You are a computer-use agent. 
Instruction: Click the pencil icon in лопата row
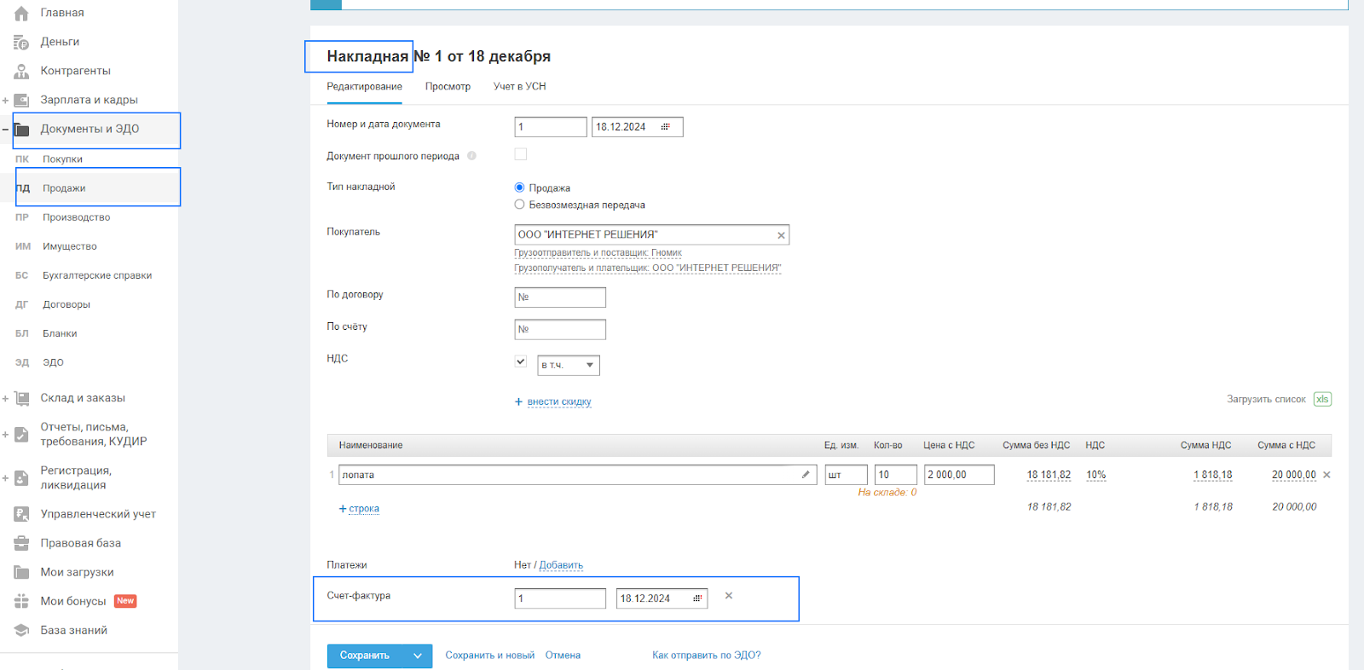click(x=806, y=475)
